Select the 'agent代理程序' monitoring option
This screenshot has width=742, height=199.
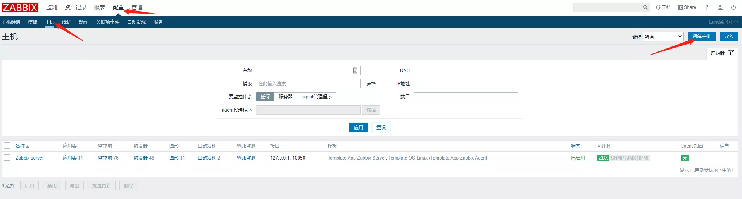coord(316,97)
